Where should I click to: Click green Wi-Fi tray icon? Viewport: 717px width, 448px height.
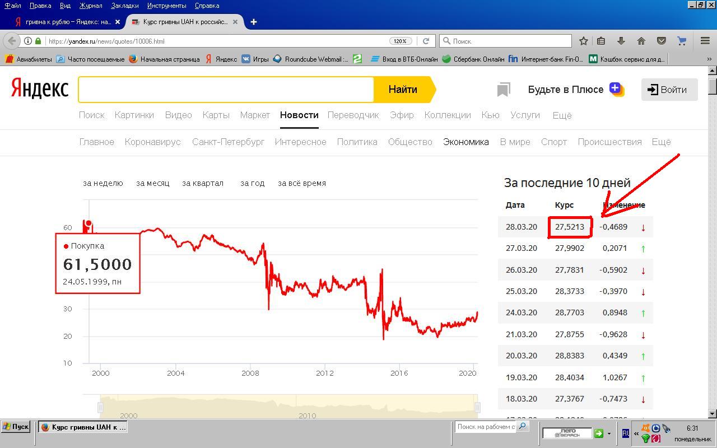[645, 438]
